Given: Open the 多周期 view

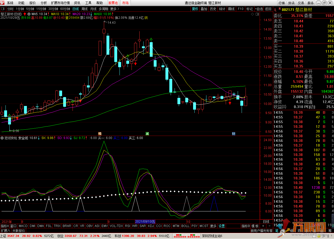Looking at the screenshot, I should 103,9.
